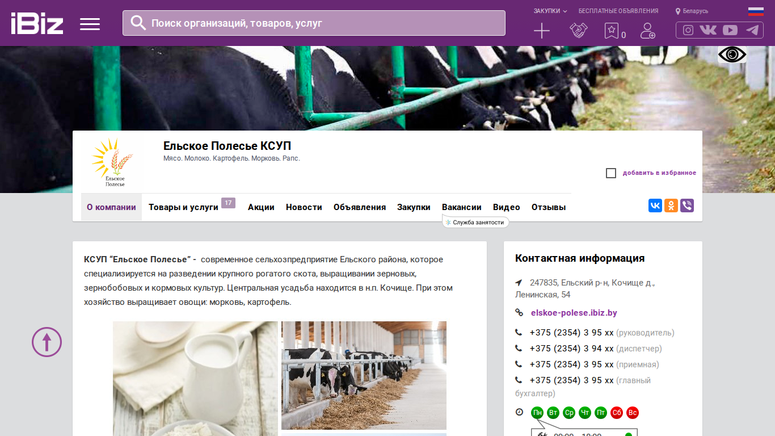Image resolution: width=775 pixels, height=436 pixels.
Task: Open the Беларусь region selector
Action: [x=692, y=11]
